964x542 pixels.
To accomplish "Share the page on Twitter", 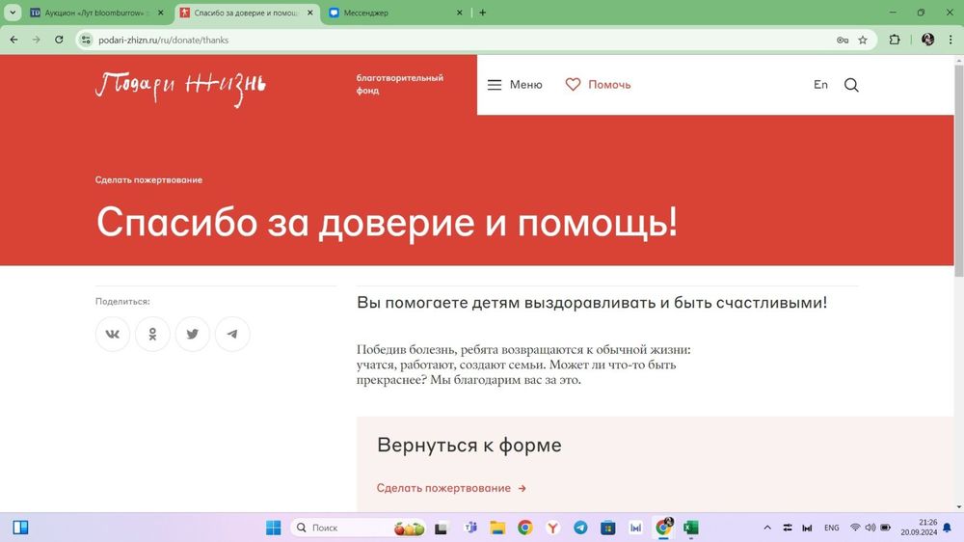I will point(193,334).
